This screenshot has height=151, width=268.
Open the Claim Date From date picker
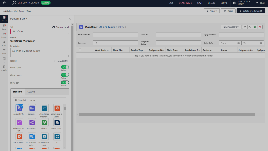pyautogui.click(x=230, y=43)
